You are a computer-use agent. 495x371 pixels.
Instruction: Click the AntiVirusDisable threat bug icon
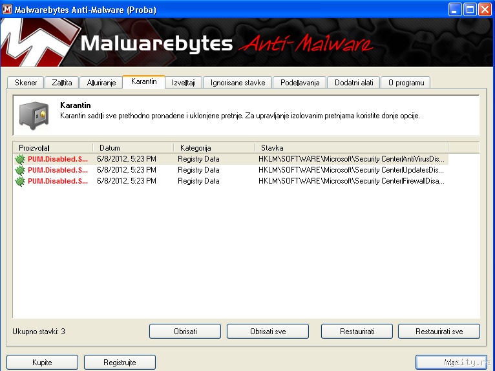[x=20, y=159]
